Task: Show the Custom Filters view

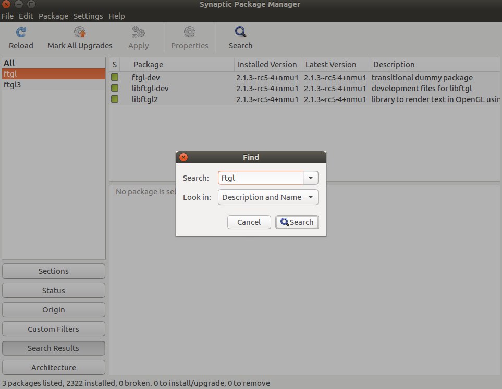Action: (54, 329)
